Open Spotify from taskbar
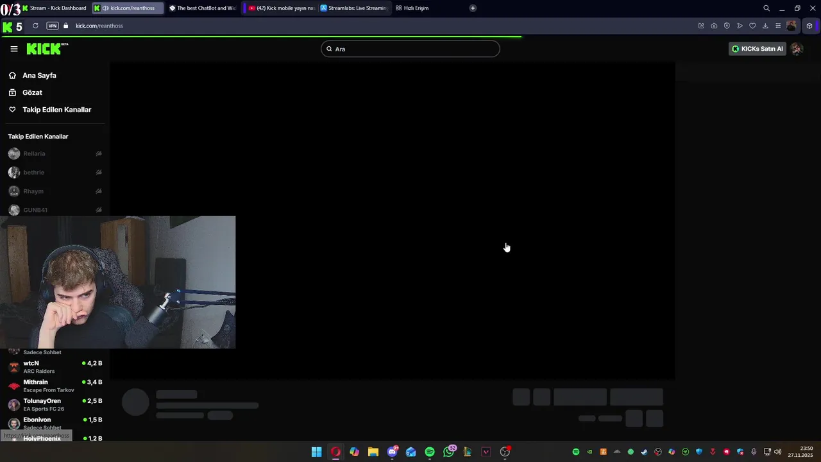 click(x=430, y=452)
